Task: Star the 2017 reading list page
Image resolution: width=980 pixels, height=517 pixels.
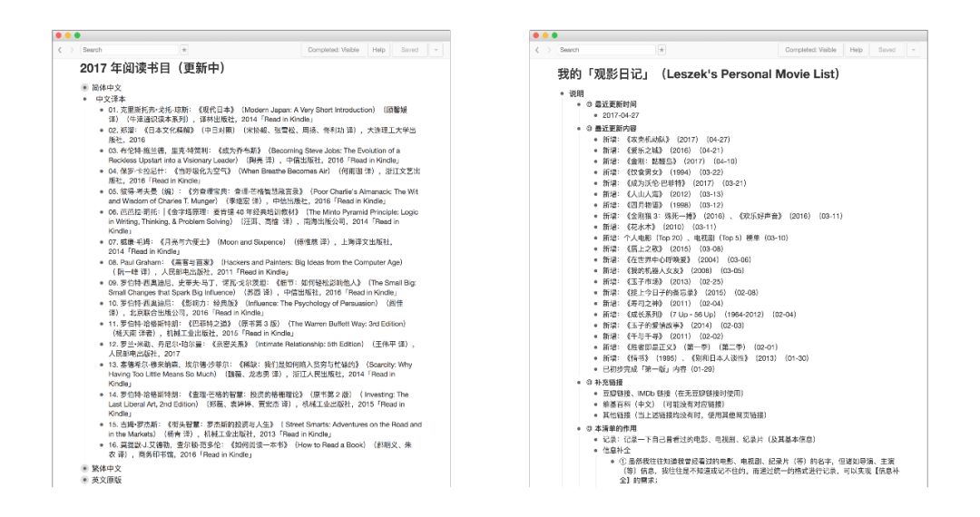Action: [184, 50]
